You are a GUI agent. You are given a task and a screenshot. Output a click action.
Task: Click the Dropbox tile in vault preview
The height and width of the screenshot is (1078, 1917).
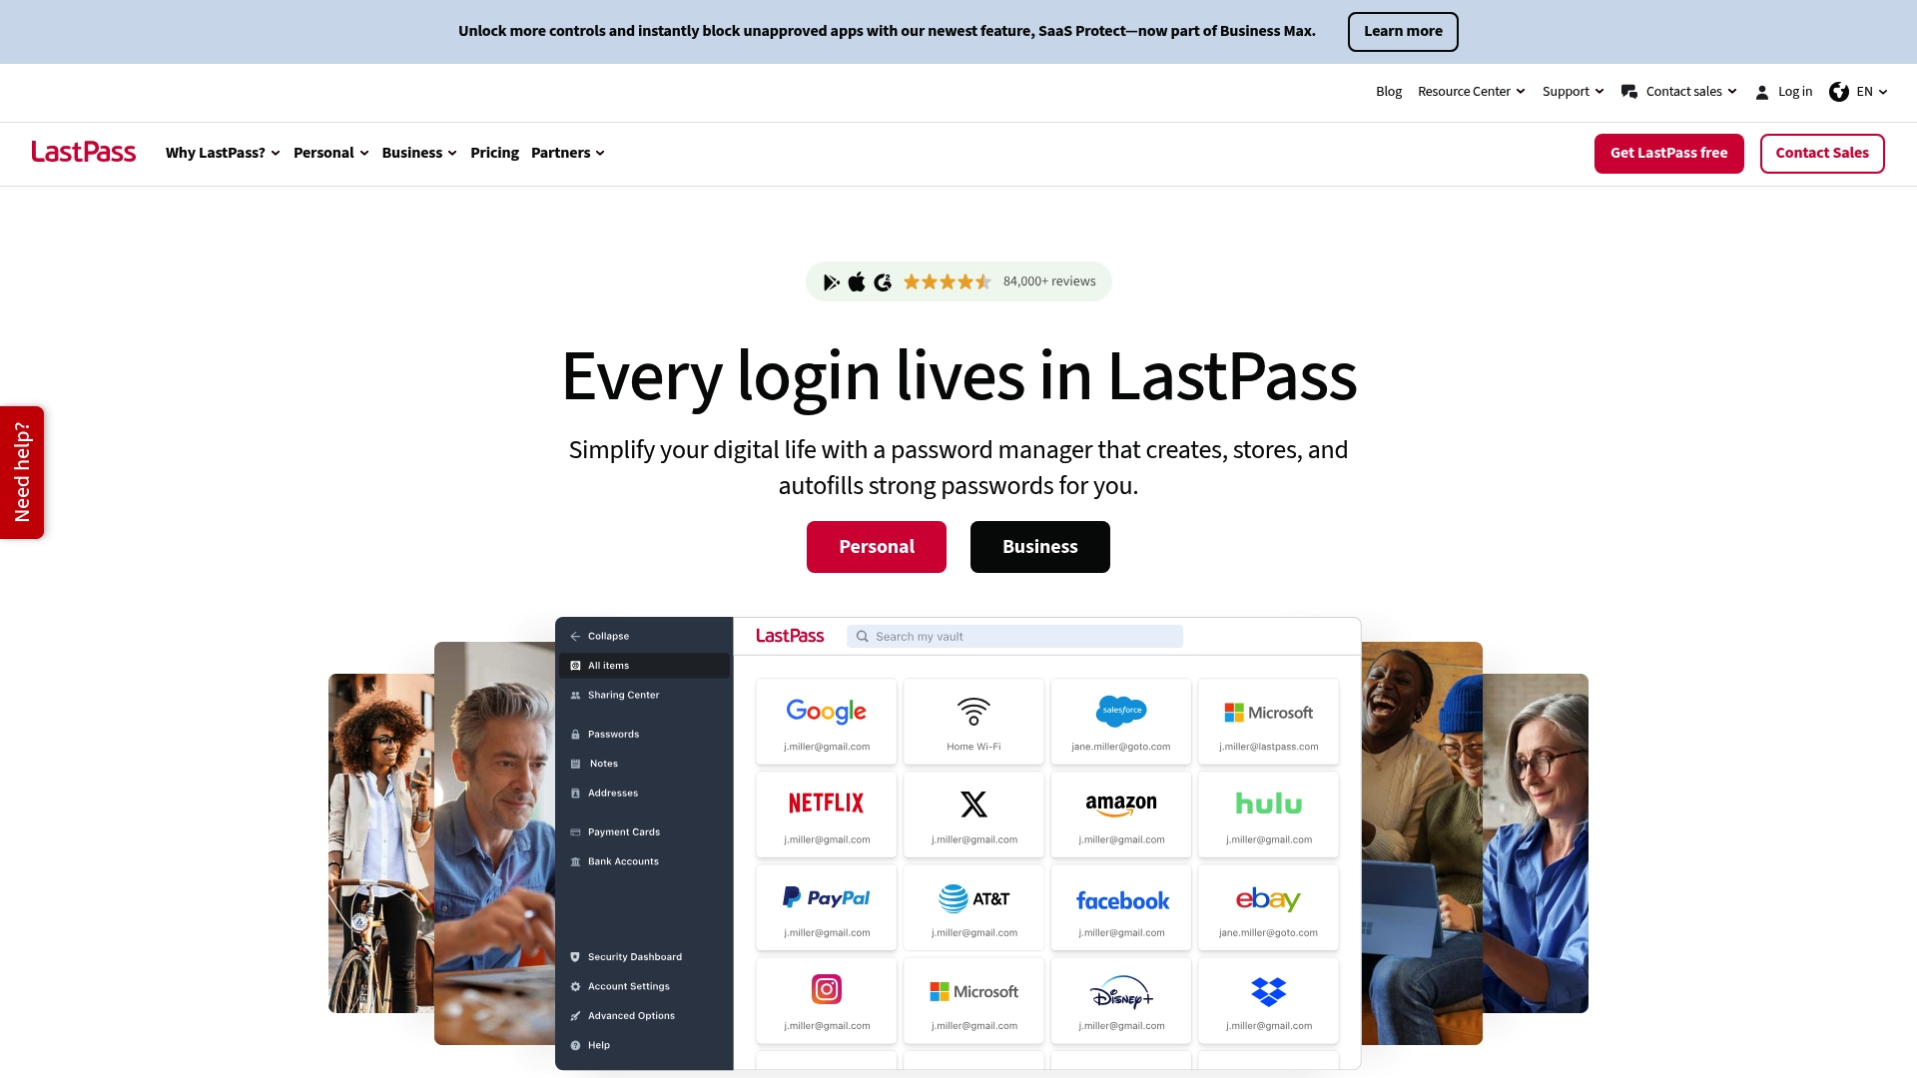pos(1268,1000)
